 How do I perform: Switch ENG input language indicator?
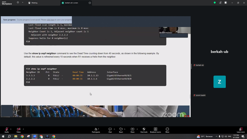(230, 136)
